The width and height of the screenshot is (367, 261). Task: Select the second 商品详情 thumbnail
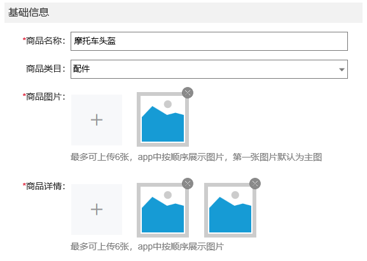pyautogui.click(x=230, y=210)
